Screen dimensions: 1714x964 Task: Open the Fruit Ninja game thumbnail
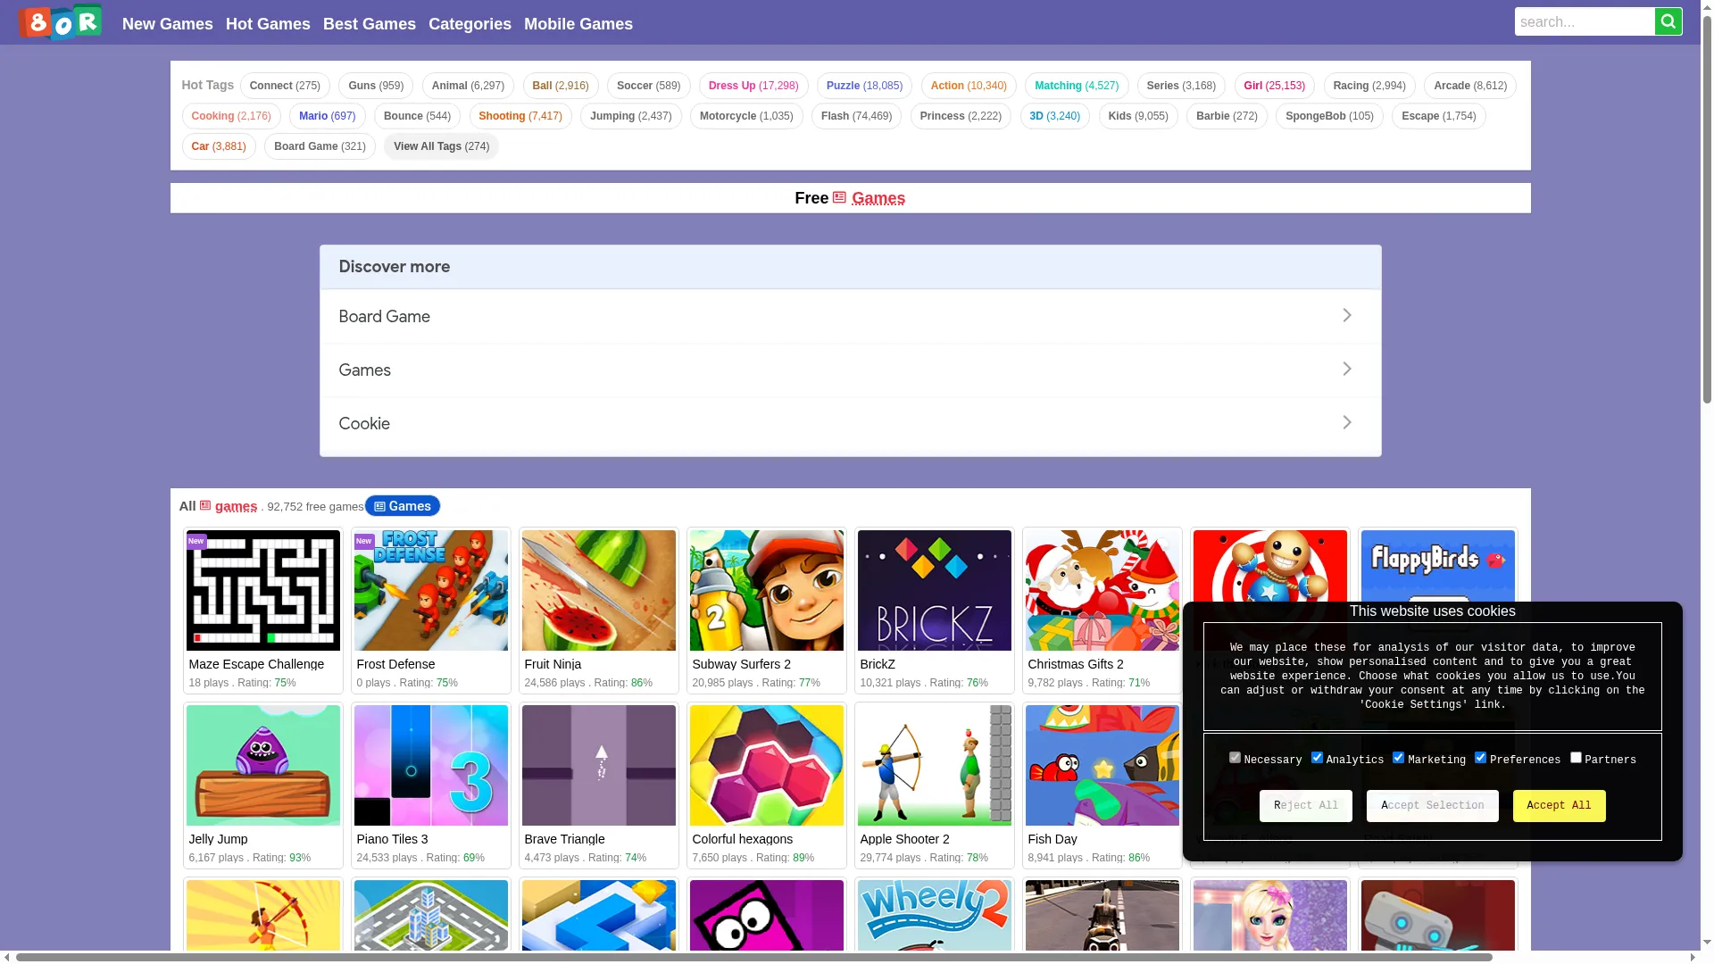pyautogui.click(x=598, y=590)
